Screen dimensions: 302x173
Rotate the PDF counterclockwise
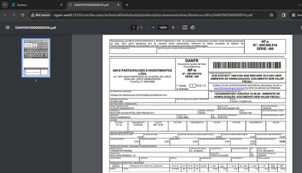pyautogui.click(x=193, y=27)
